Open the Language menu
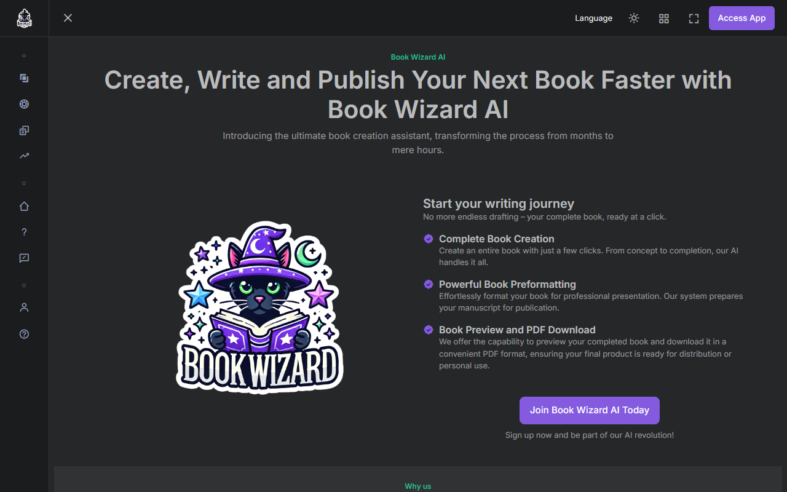 click(593, 18)
